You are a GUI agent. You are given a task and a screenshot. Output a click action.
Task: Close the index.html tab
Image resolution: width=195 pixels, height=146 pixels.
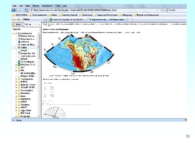pyautogui.click(x=126, y=19)
